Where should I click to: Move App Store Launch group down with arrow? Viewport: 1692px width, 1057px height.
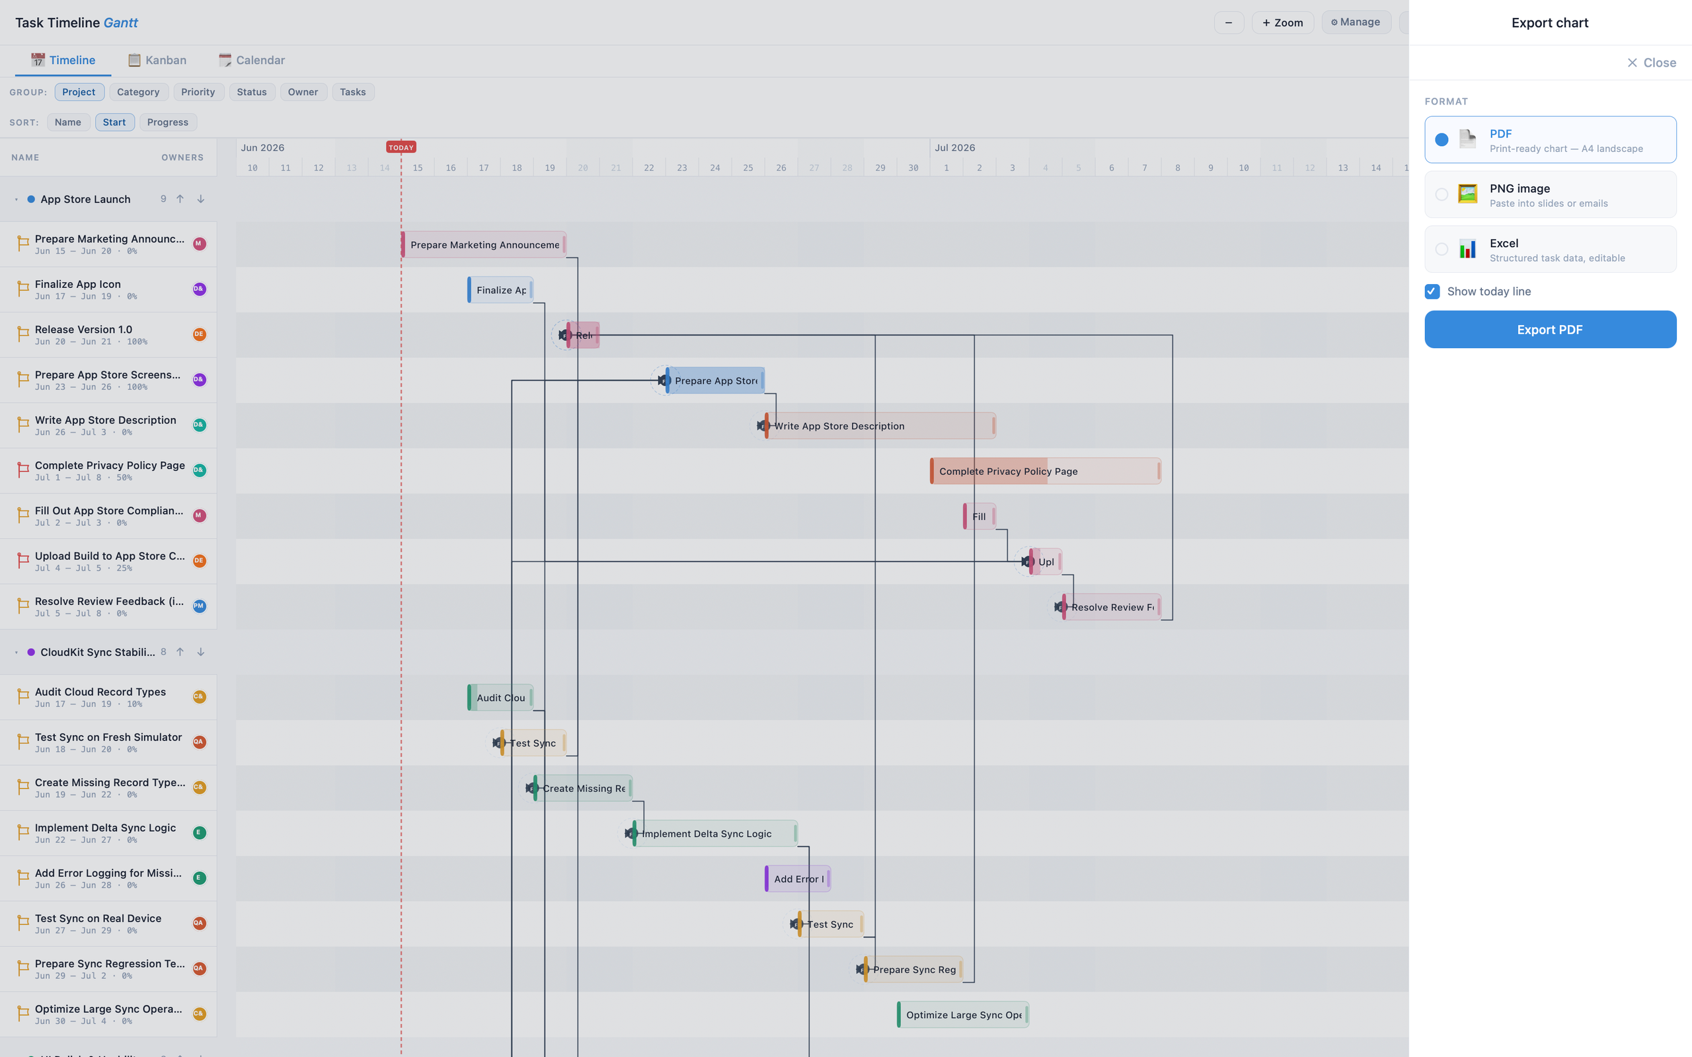(x=201, y=200)
